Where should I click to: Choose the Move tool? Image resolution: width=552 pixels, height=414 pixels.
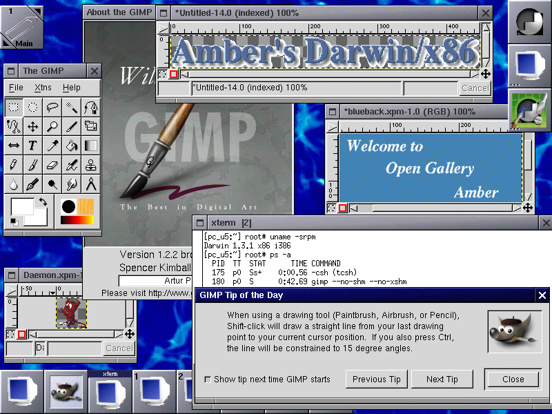click(32, 126)
